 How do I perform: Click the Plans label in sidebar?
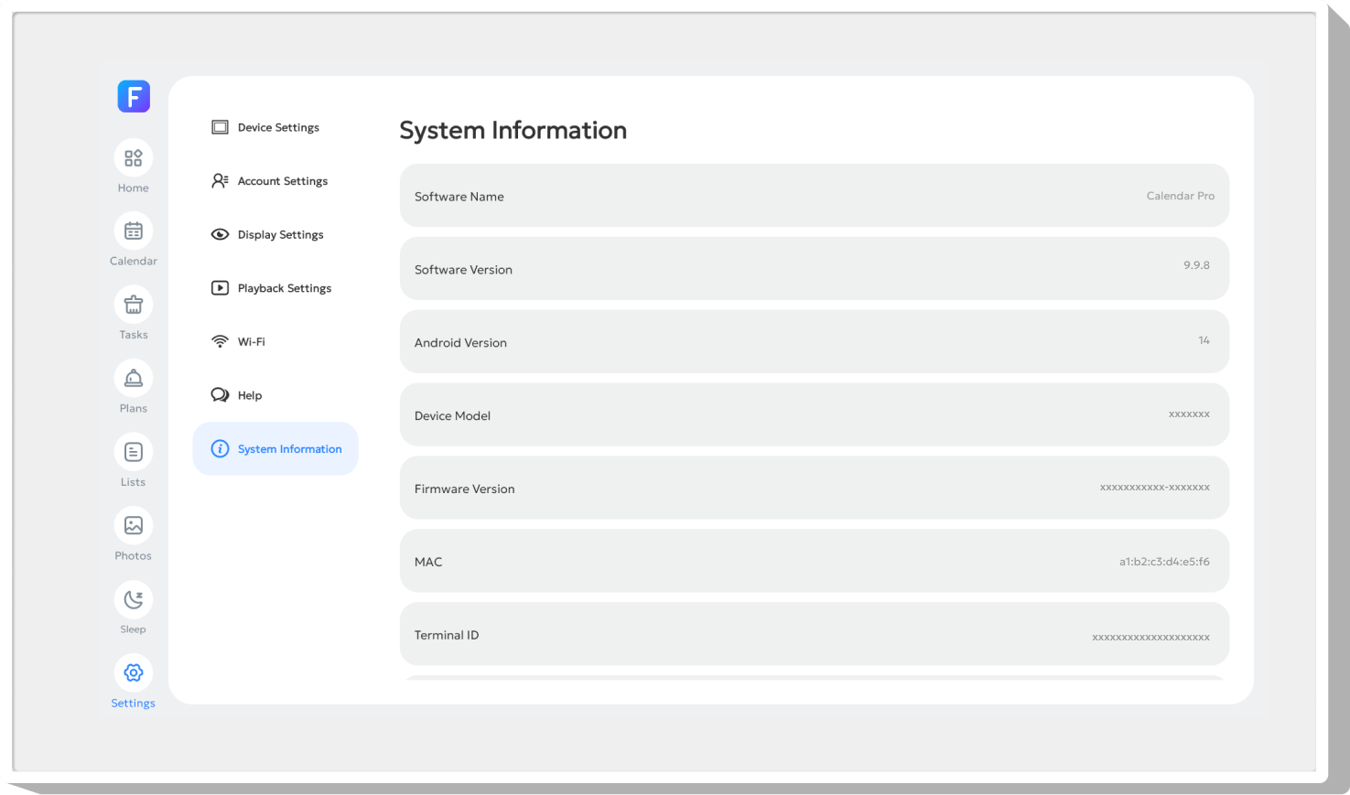click(134, 409)
